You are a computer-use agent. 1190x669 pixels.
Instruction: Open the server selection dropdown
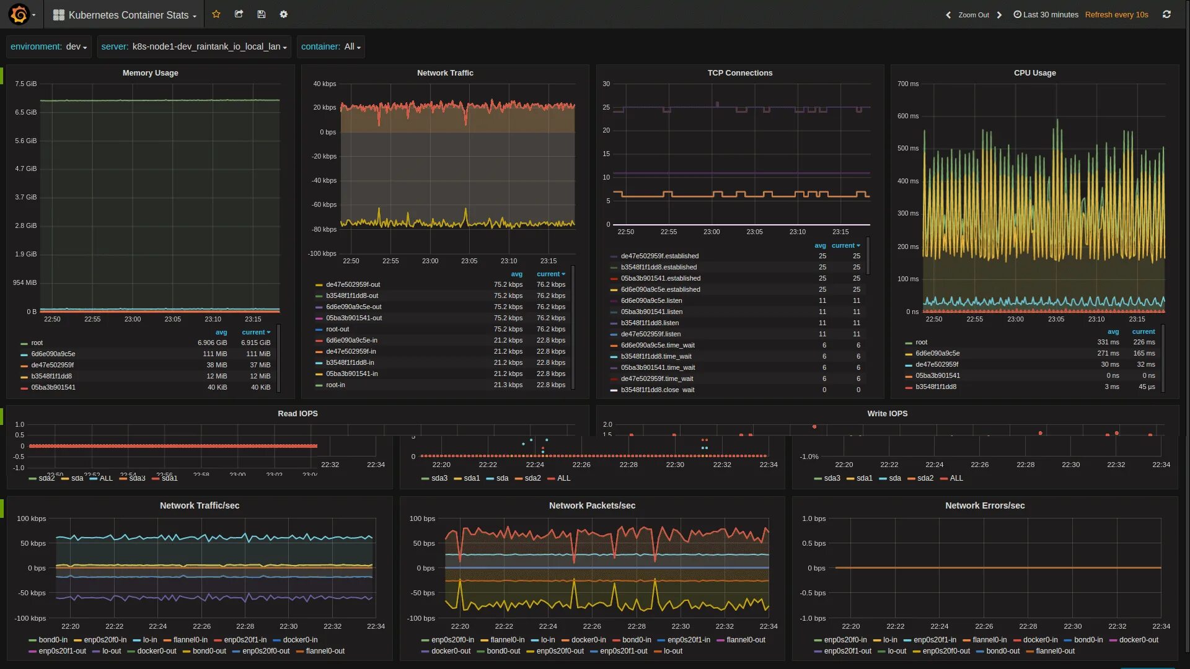208,46
